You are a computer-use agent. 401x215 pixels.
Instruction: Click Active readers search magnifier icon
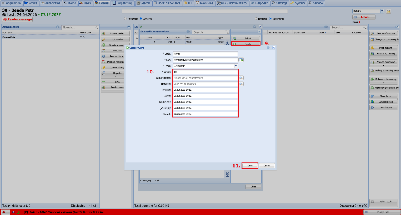(x=96, y=27)
